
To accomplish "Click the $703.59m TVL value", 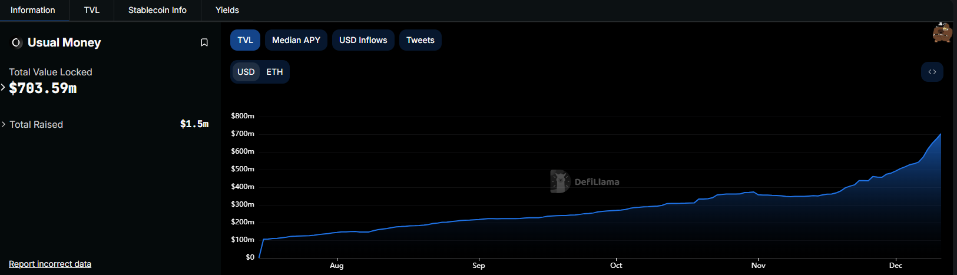I will [x=43, y=88].
